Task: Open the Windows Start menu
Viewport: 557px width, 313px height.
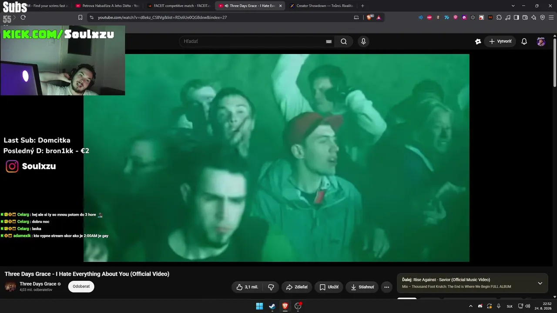Action: click(x=259, y=306)
